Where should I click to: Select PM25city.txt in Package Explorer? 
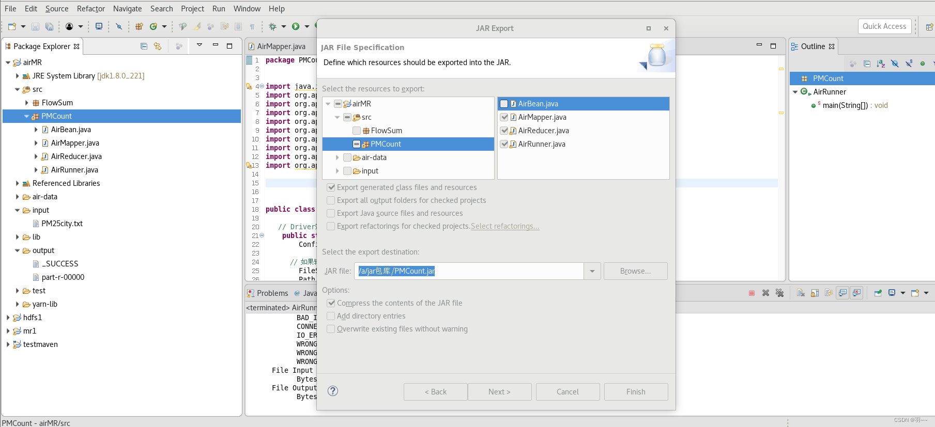(x=62, y=224)
